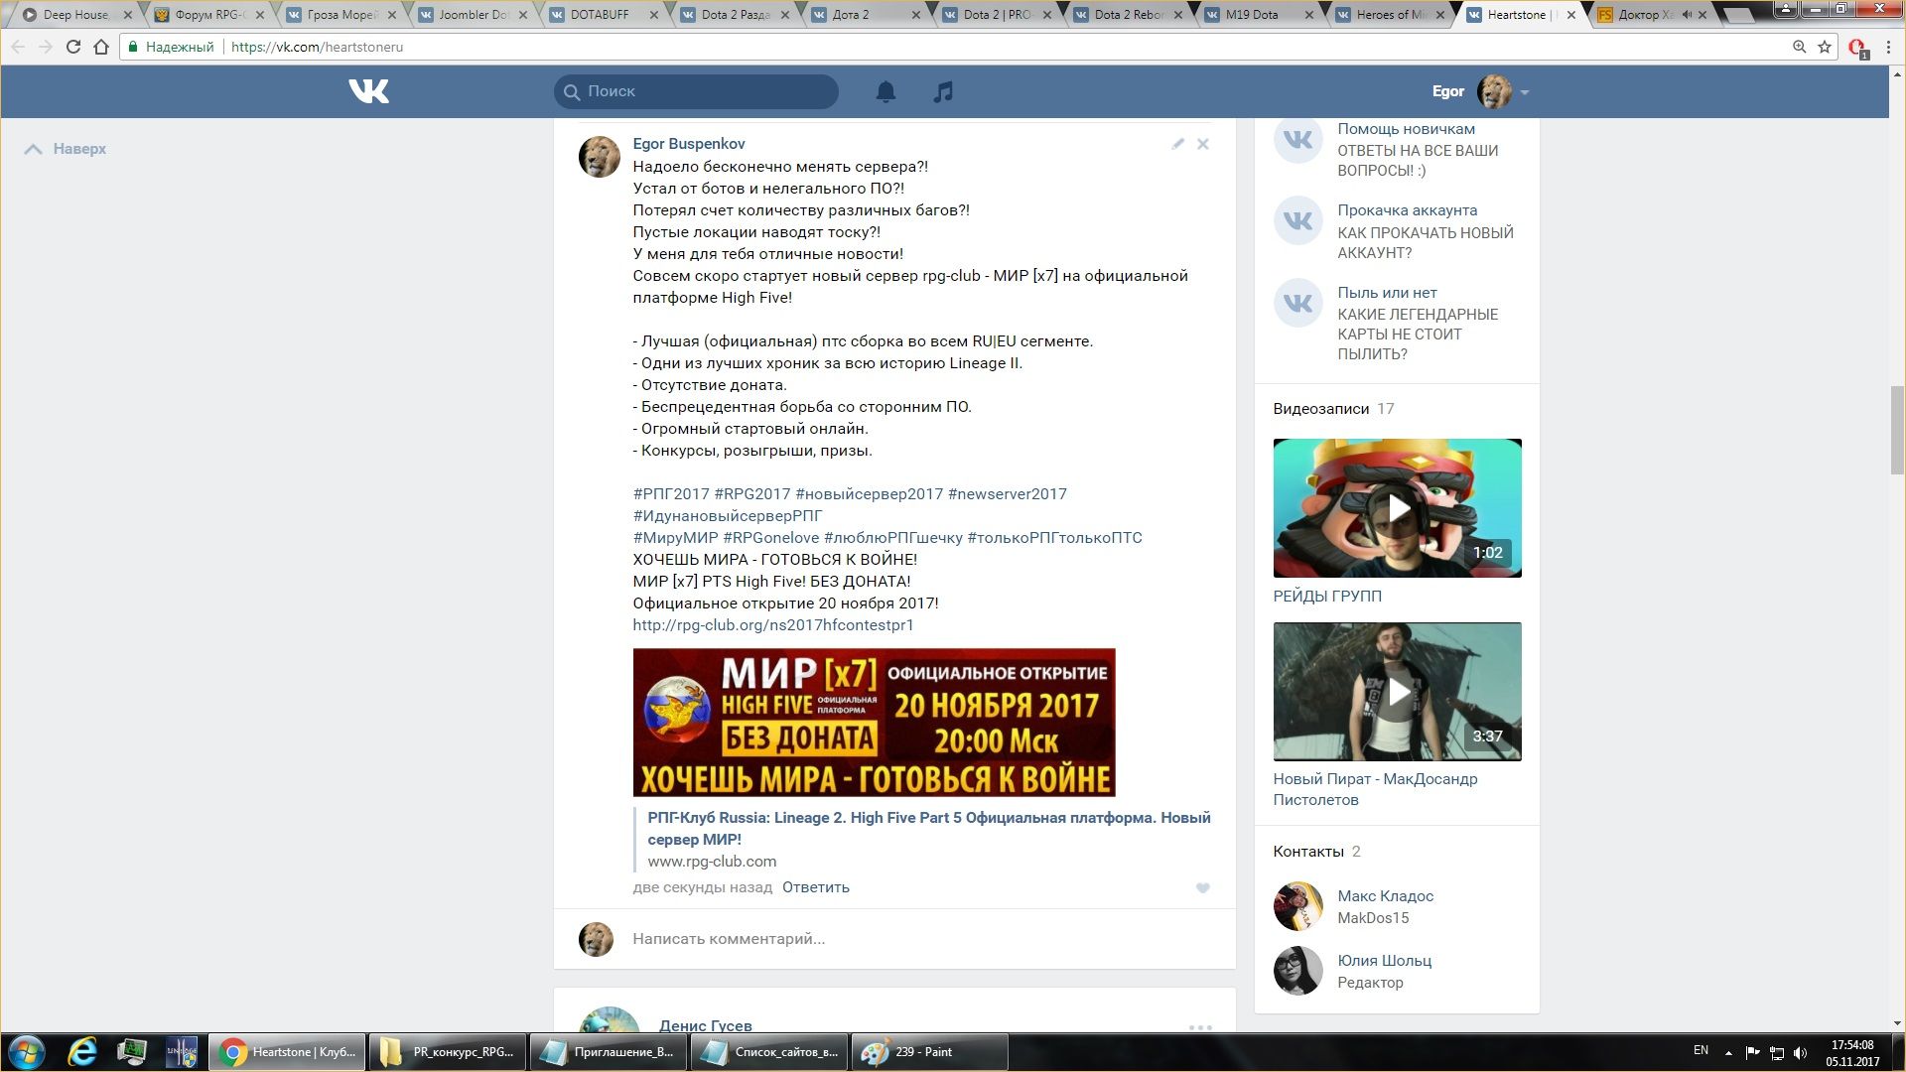Click Ответить to reply to comment

815,887
